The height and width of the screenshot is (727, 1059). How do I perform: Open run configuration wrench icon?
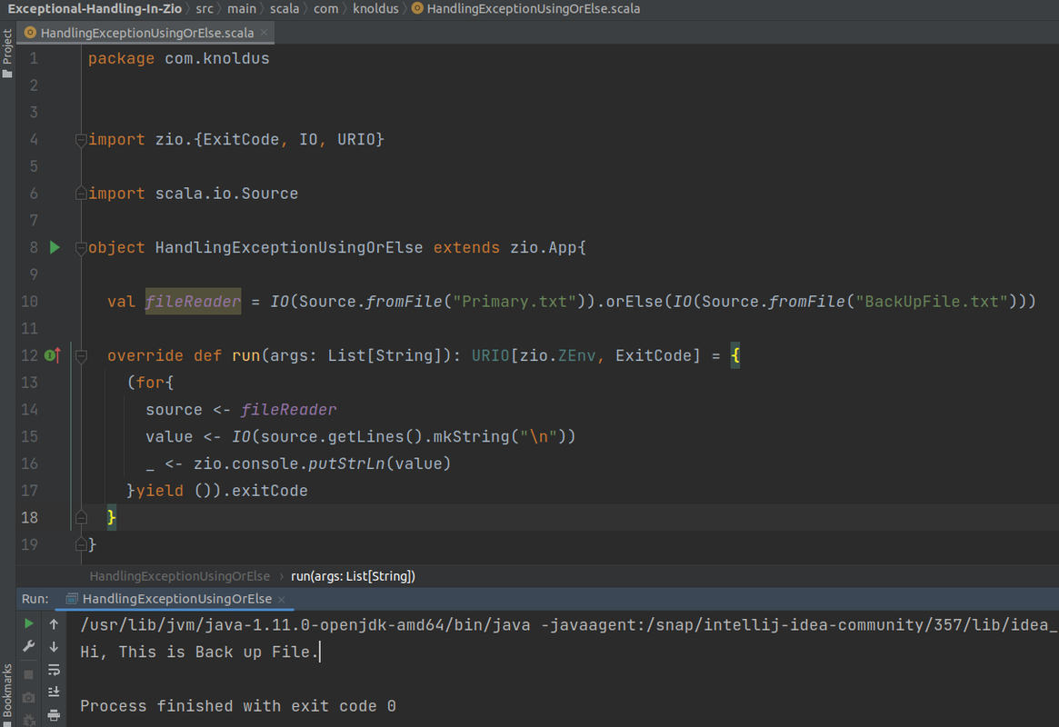pyautogui.click(x=28, y=646)
